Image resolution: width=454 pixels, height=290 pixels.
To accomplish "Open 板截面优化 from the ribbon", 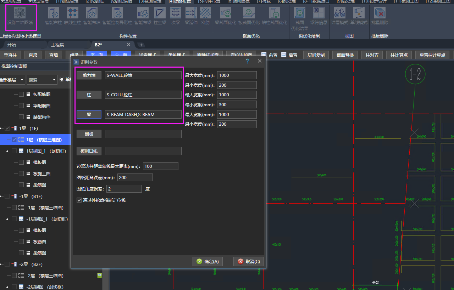I will [249, 13].
